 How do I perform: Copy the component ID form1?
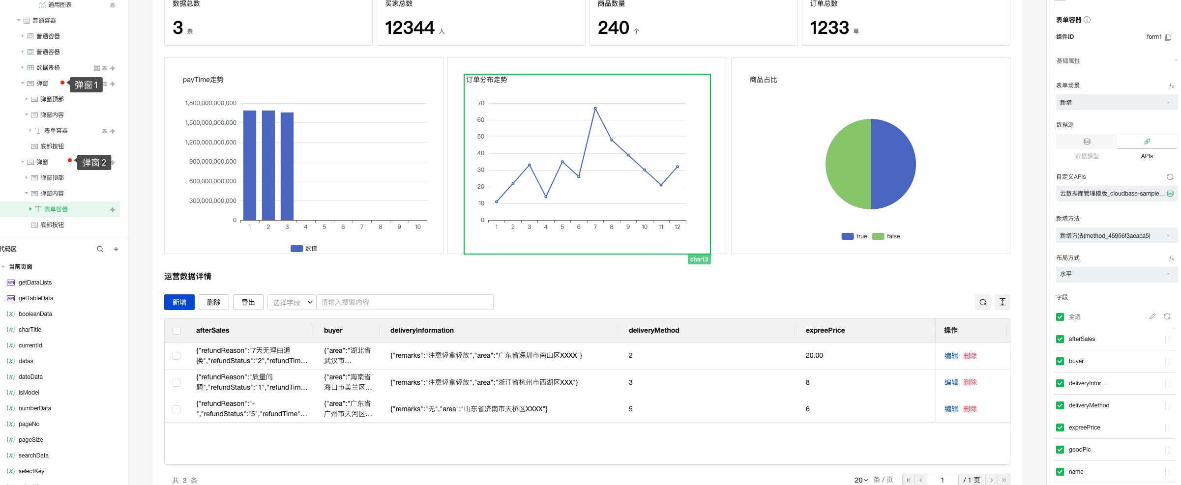point(1168,37)
